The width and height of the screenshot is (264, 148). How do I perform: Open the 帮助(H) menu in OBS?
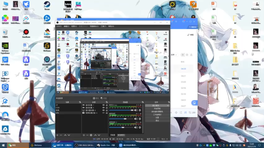point(111,26)
